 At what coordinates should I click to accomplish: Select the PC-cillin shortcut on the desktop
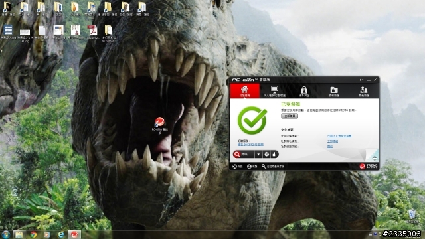[x=159, y=125]
